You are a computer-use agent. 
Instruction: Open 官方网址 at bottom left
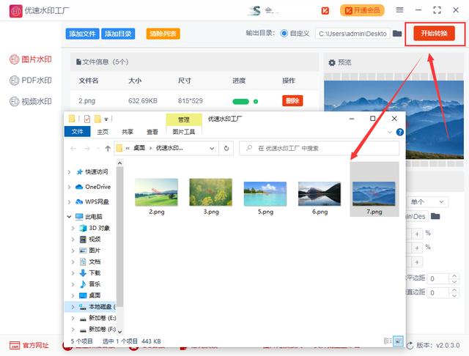coord(29,346)
